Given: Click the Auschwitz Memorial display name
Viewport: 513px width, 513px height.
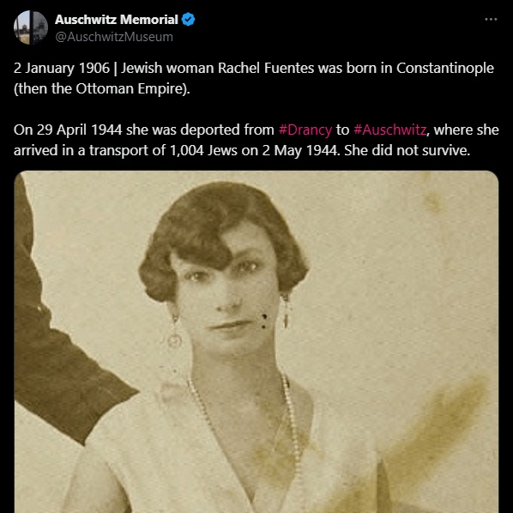Looking at the screenshot, I should [x=117, y=20].
